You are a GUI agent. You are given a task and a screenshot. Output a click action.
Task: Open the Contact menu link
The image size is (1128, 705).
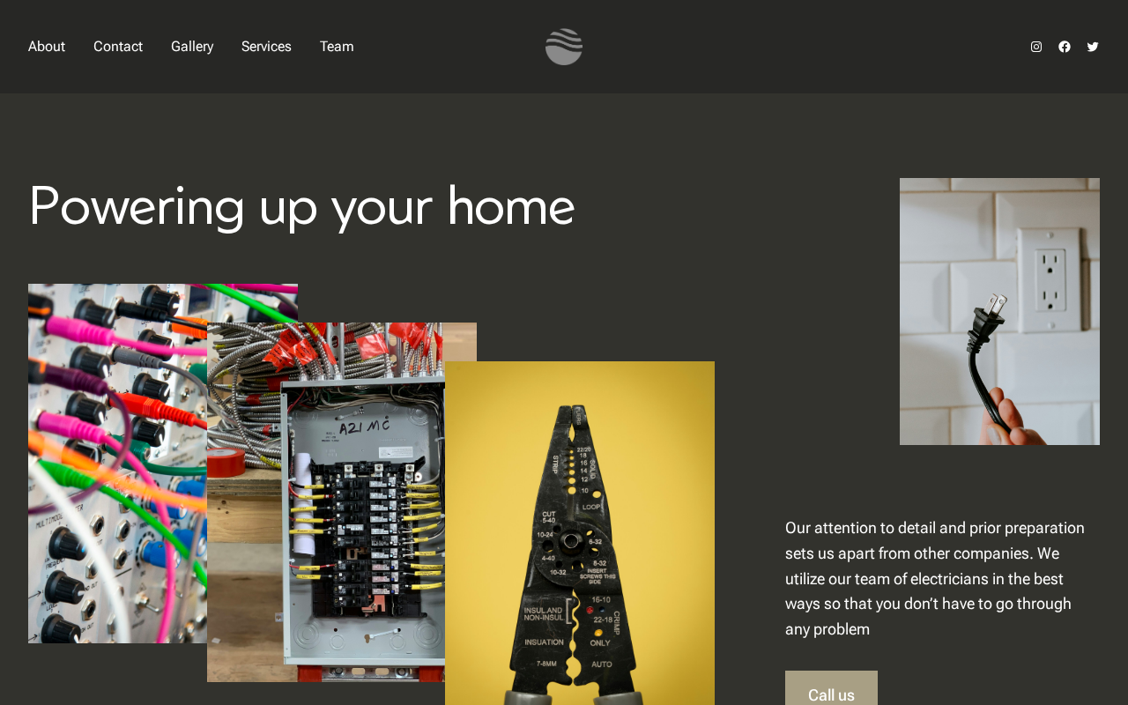(118, 47)
